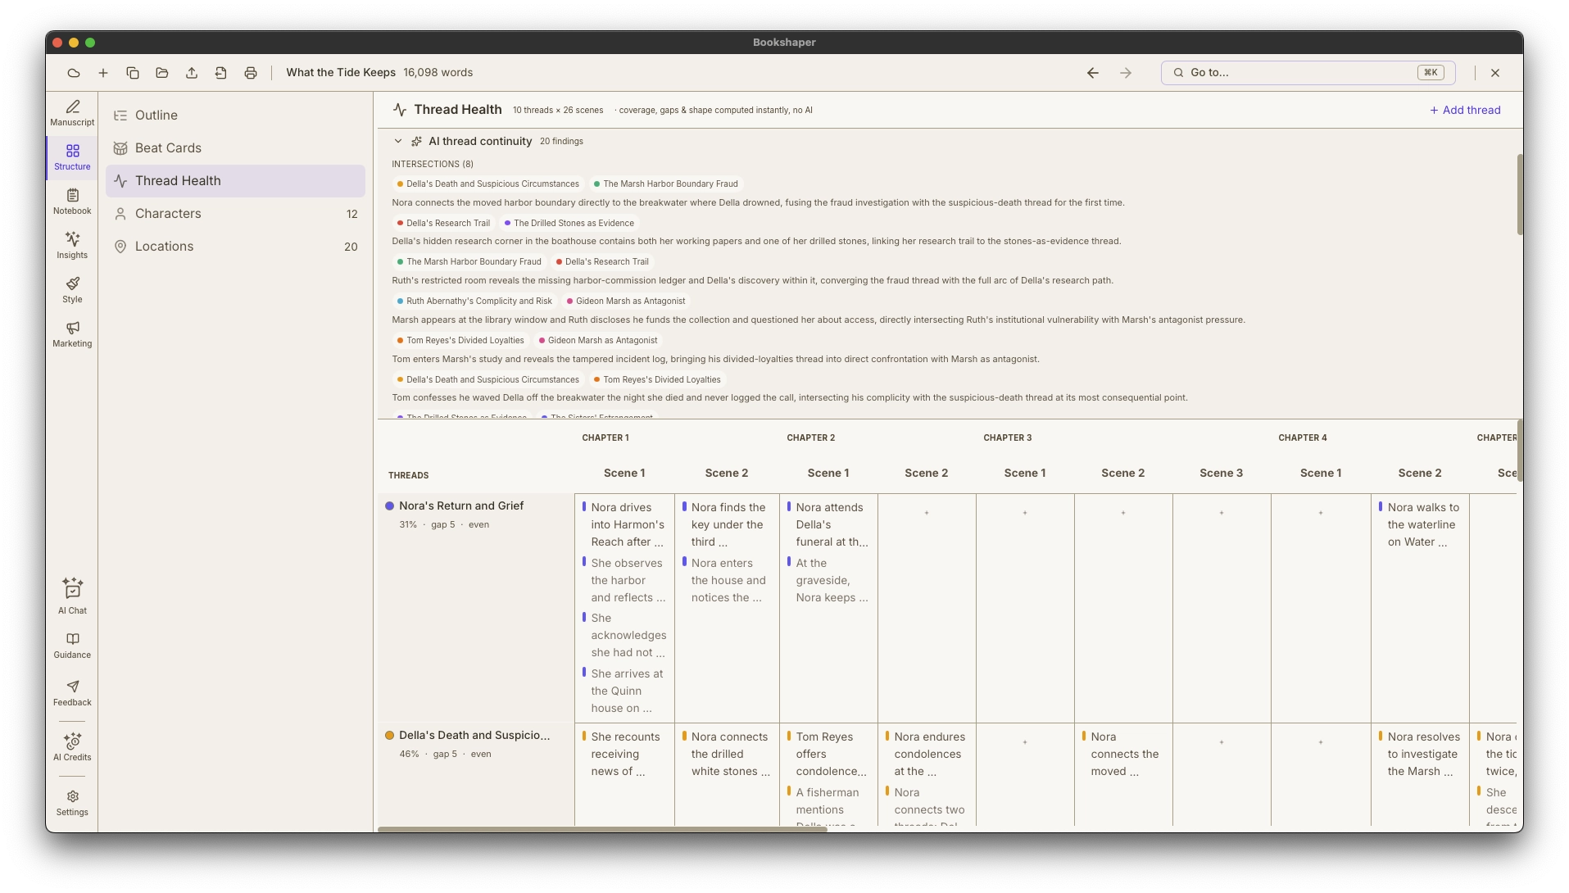
Task: Click beat 'She observes the harbor and reflects'
Action: coord(623,581)
